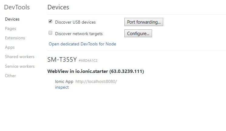Click the device serial #ABD4A1C2
Screen dimensions: 226x131
pyautogui.click(x=88, y=61)
